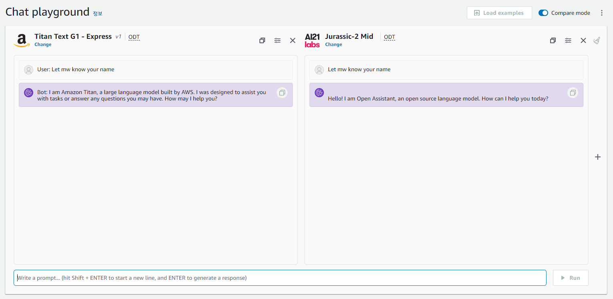This screenshot has height=299, width=613.
Task: Clear chat with the broom icon
Action: coord(597,40)
